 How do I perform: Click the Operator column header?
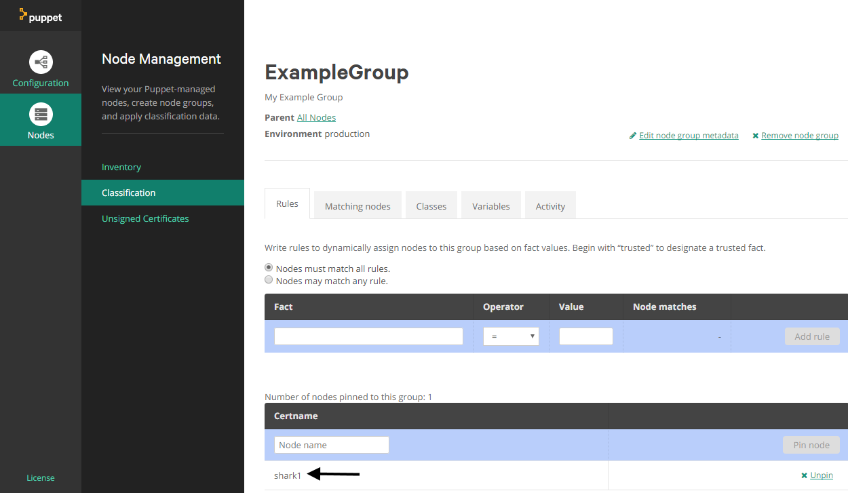503,307
